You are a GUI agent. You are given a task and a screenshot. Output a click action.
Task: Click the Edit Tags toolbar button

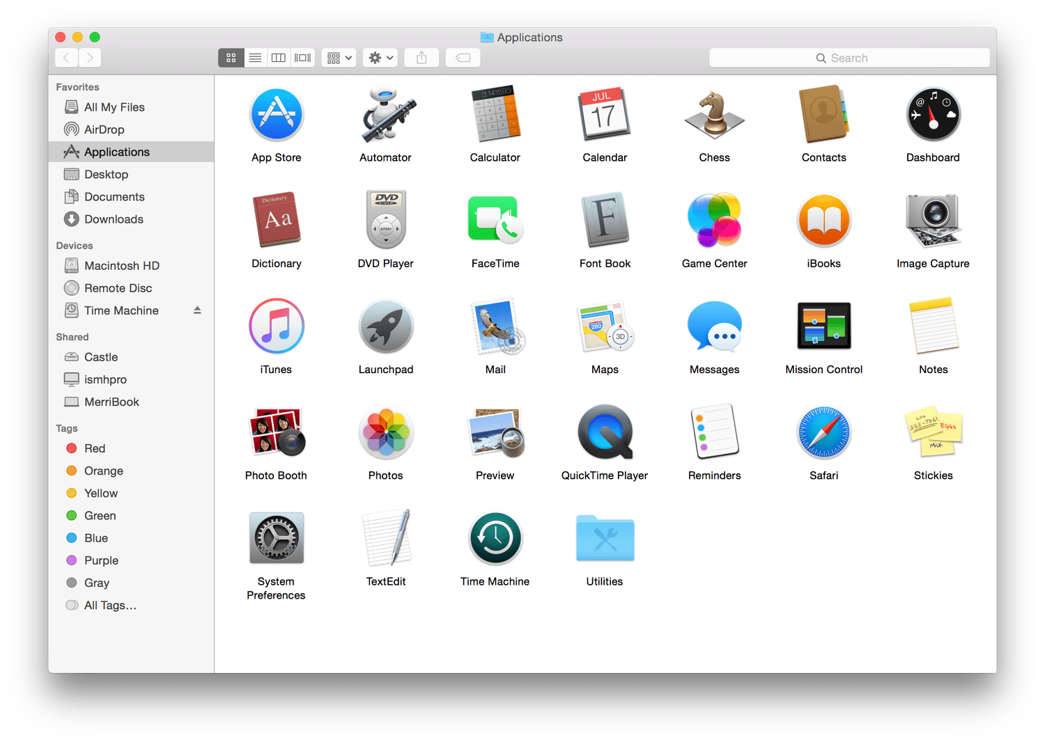[x=463, y=58]
